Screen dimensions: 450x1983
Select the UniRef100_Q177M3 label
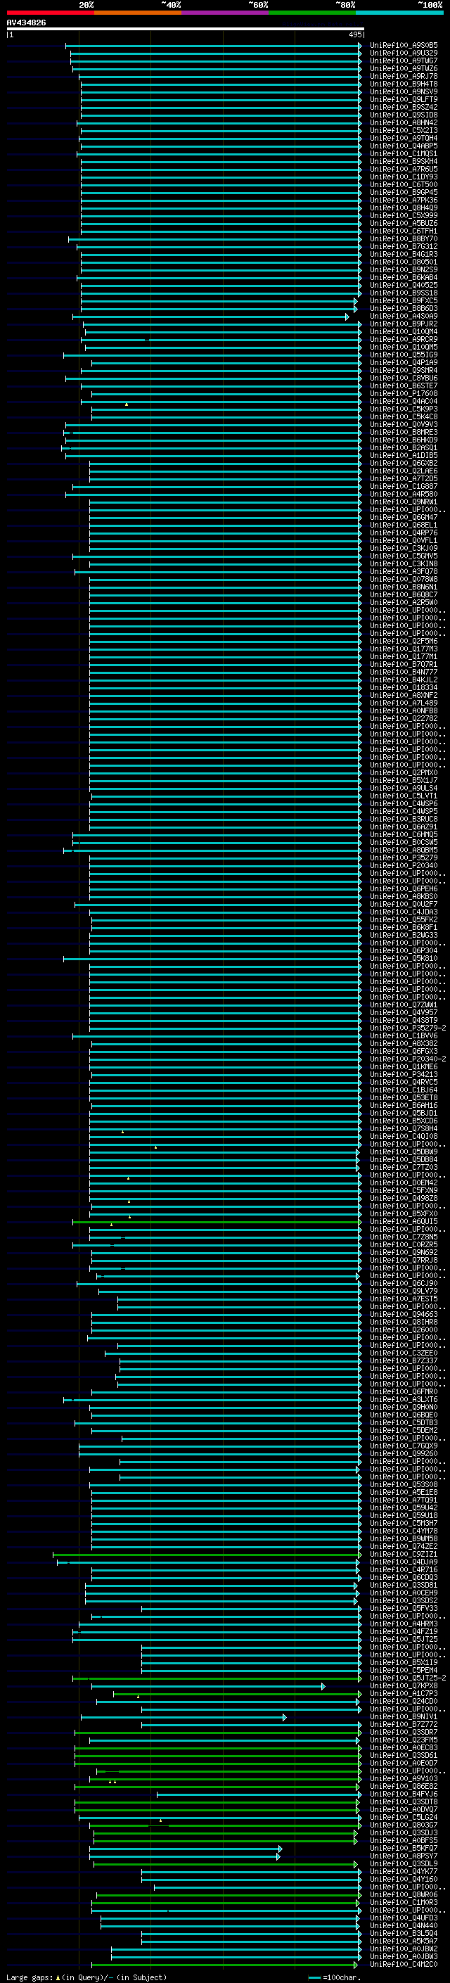pyautogui.click(x=404, y=649)
